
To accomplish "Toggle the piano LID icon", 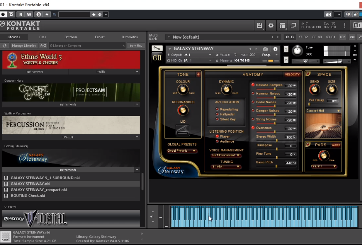I will pos(183,130).
